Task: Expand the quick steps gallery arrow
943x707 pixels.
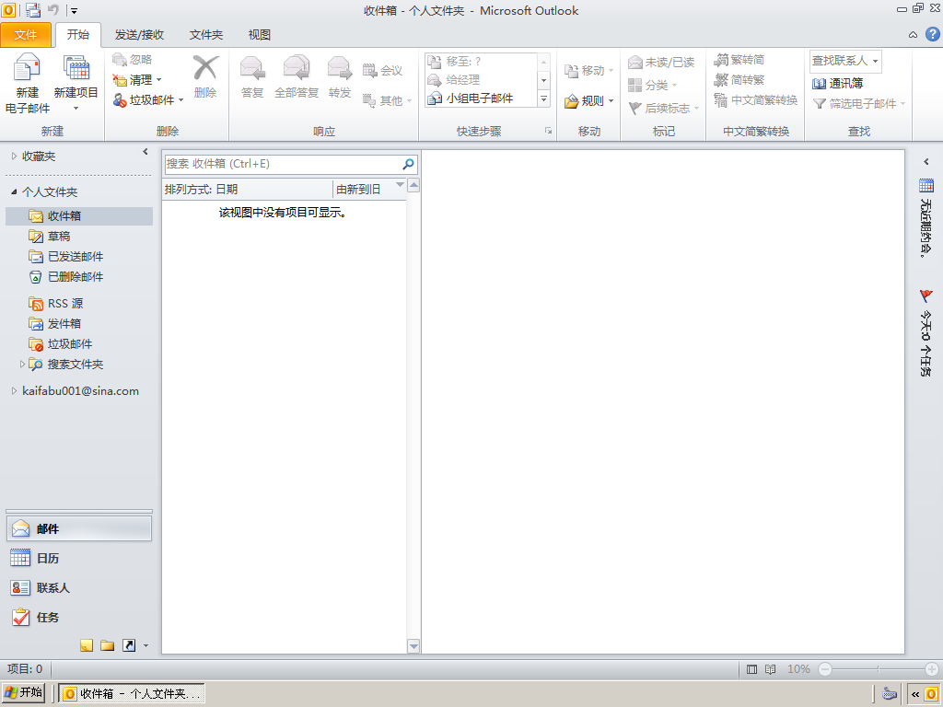Action: [543, 99]
